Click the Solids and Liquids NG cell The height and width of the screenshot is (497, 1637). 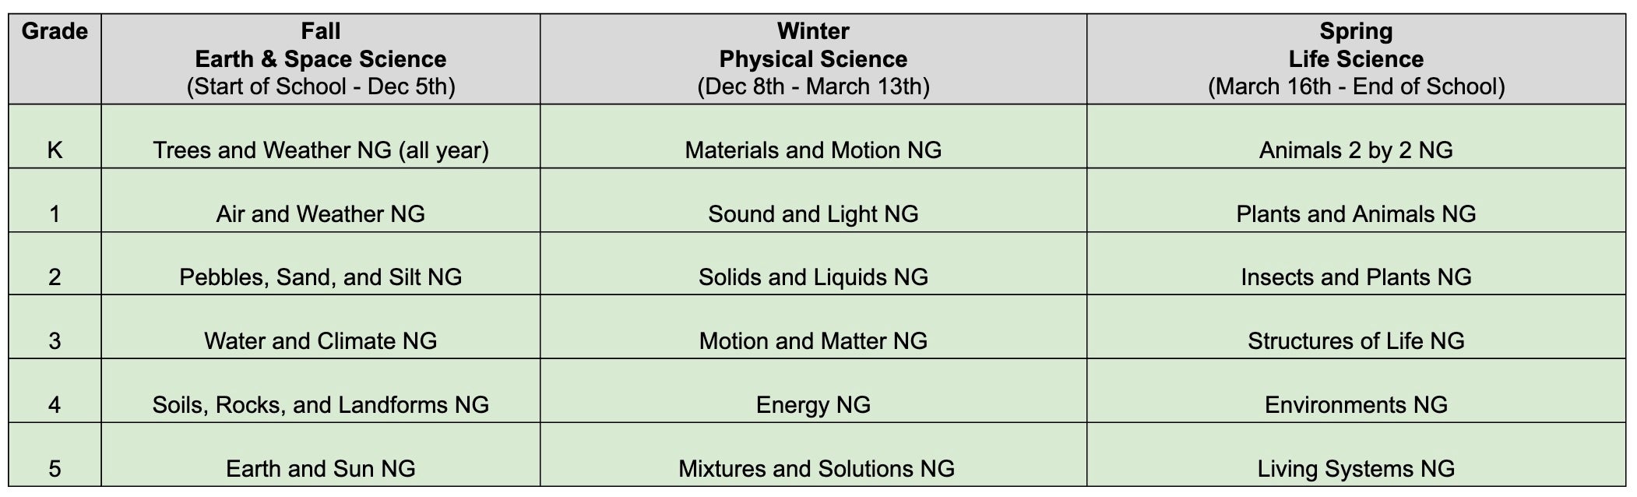tap(813, 277)
